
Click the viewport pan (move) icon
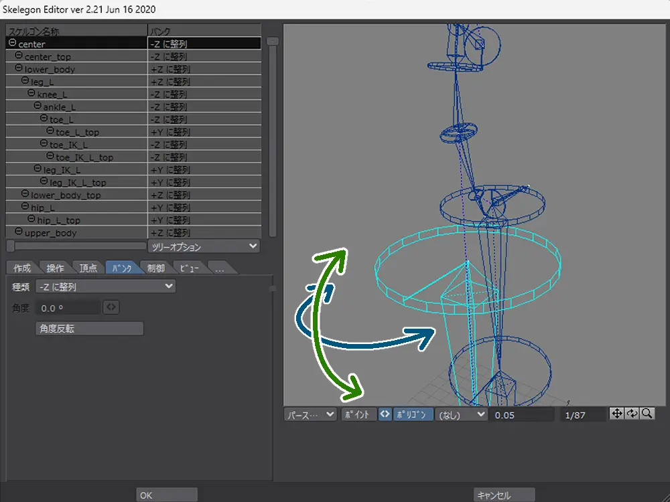[x=617, y=414]
